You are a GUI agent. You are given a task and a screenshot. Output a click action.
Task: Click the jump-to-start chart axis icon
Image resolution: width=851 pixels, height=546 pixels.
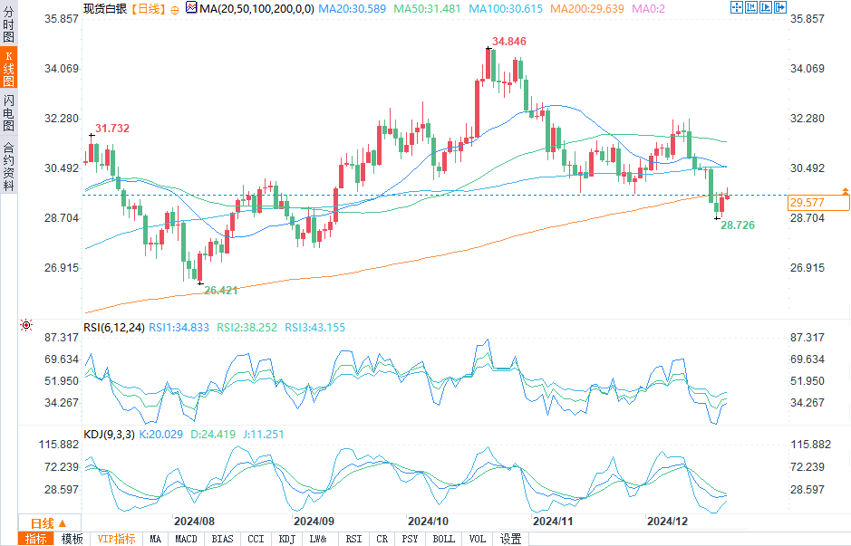coord(751,7)
